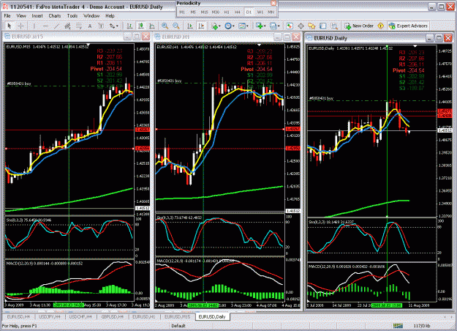
Task: Open the templates dropdown
Action: (x=243, y=26)
